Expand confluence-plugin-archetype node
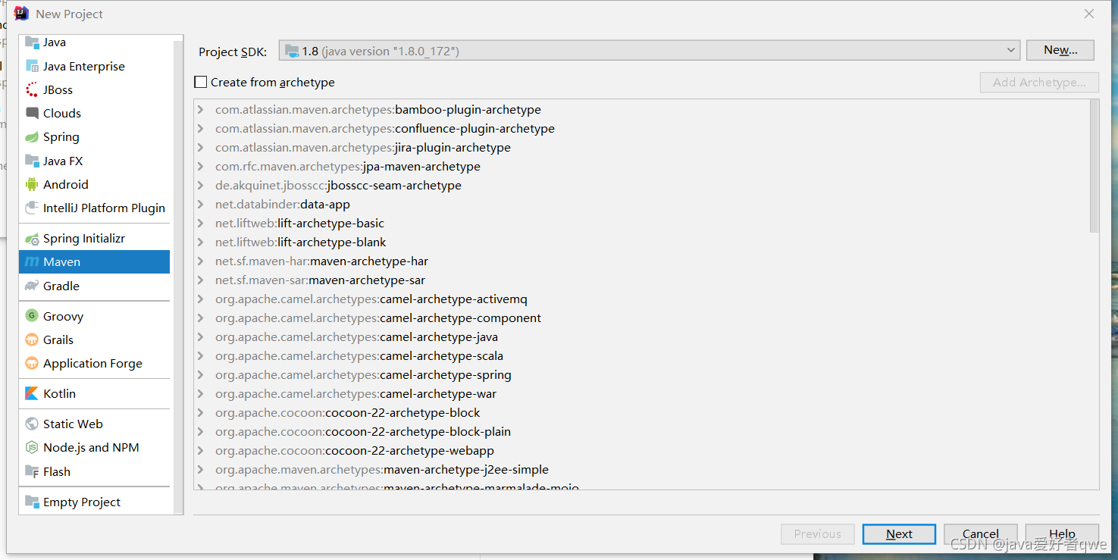The image size is (1118, 560). pyautogui.click(x=201, y=129)
